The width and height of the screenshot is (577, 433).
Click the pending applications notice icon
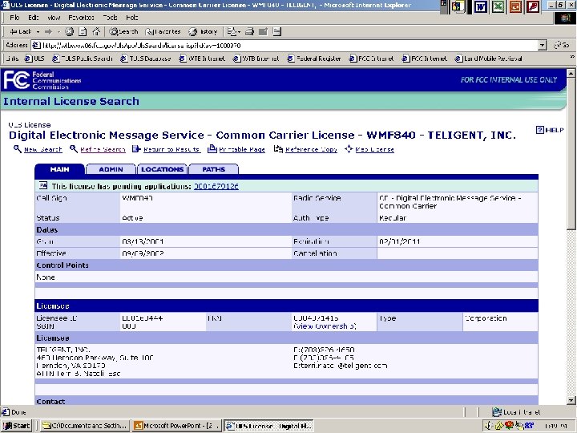coord(43,185)
